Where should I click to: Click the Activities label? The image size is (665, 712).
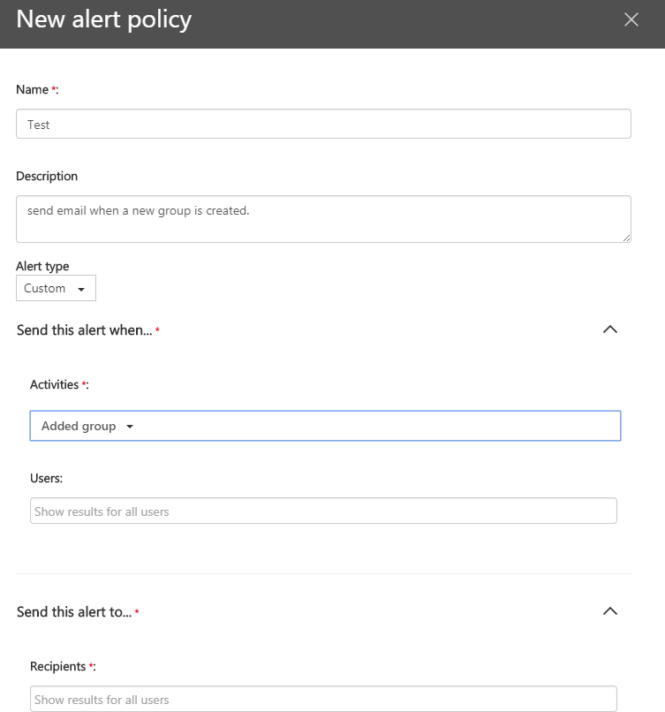pyautogui.click(x=55, y=384)
